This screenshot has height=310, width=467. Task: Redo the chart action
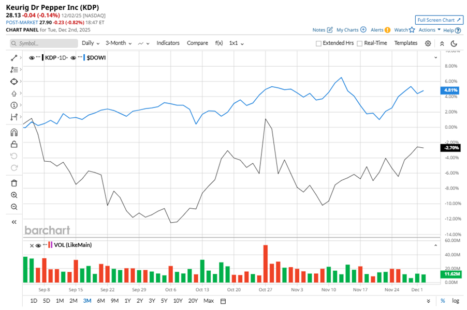[14, 168]
